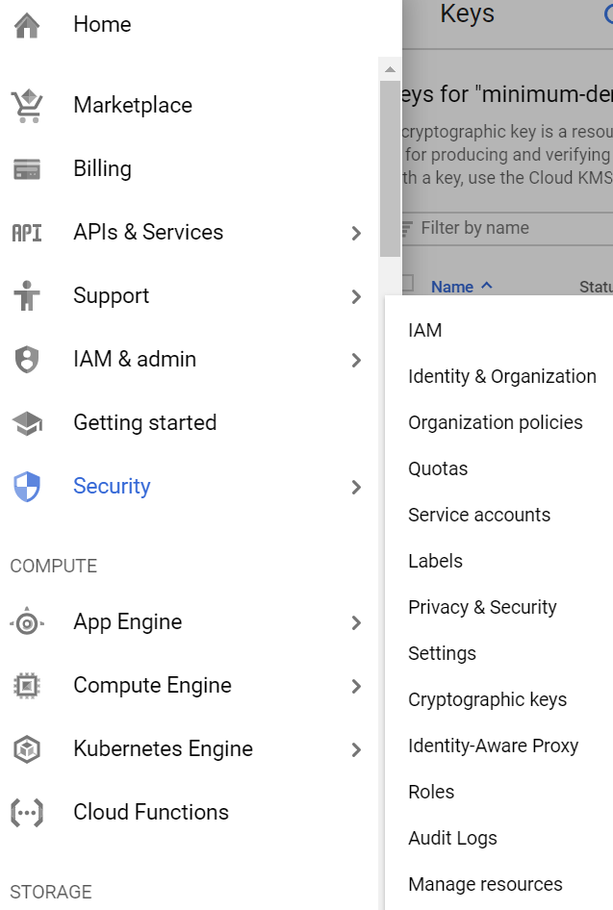Click the sort arrow next to Name column
The width and height of the screenshot is (613, 910).
pyautogui.click(x=486, y=286)
